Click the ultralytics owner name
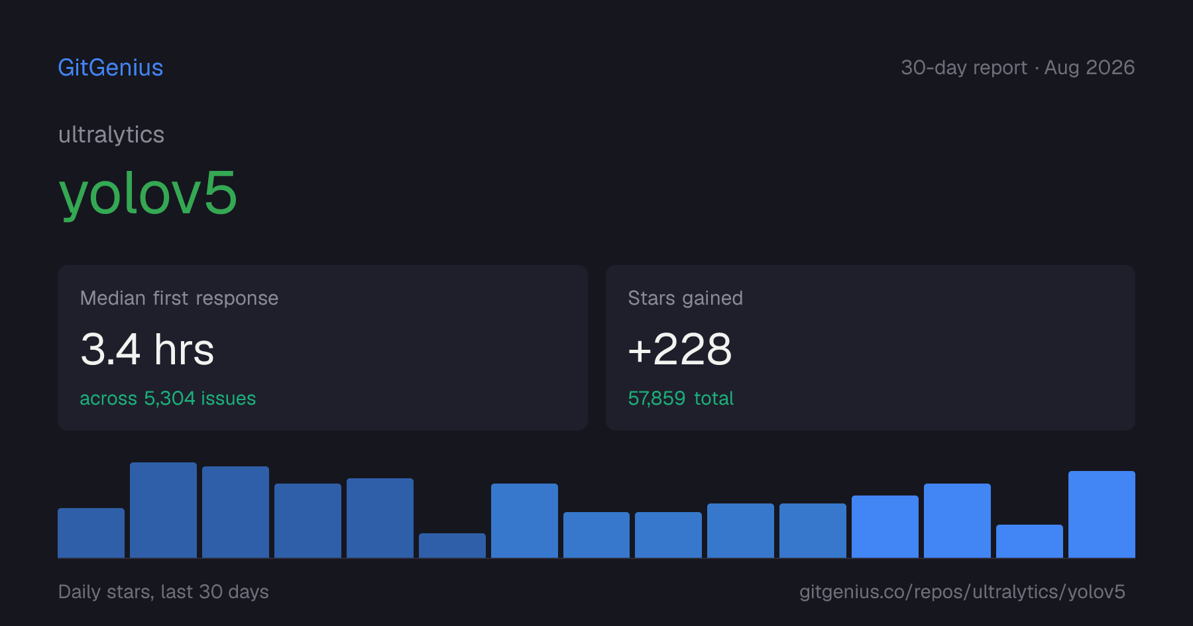The image size is (1193, 626). click(x=111, y=134)
